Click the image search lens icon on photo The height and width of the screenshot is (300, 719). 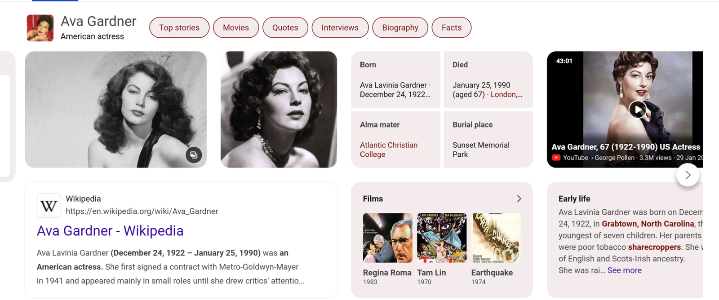coord(194,155)
